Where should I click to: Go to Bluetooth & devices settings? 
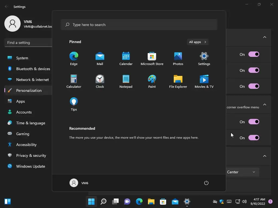pyautogui.click(x=28, y=69)
